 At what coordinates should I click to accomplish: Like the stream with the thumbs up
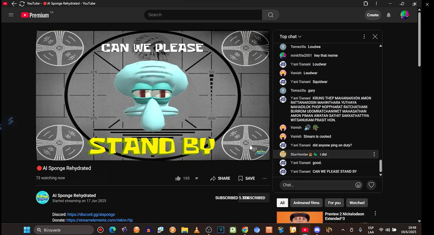click(x=178, y=178)
